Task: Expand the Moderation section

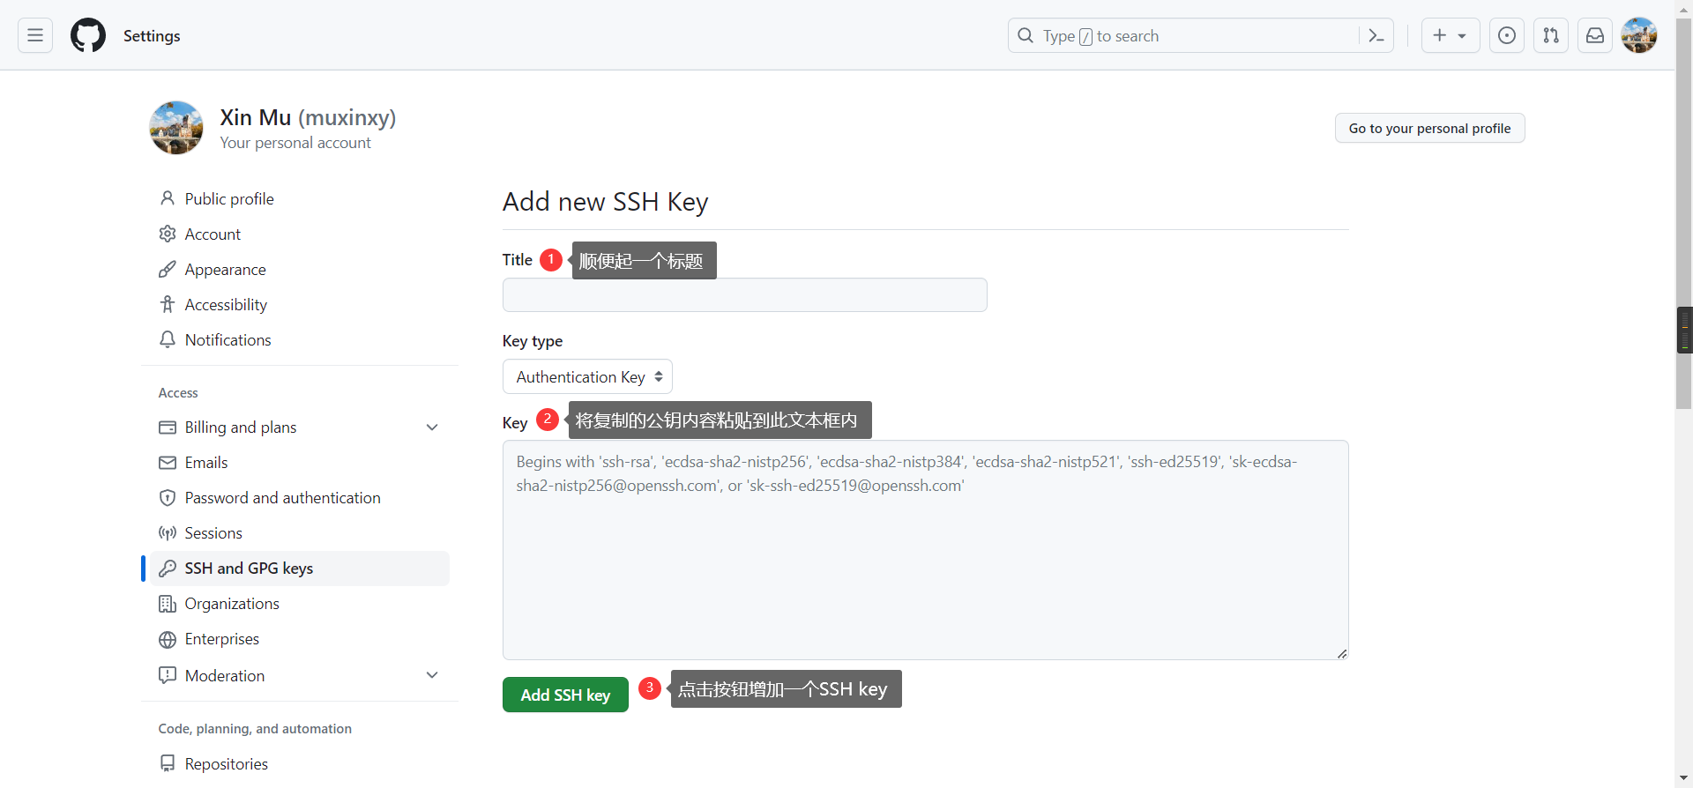Action: coord(432,675)
